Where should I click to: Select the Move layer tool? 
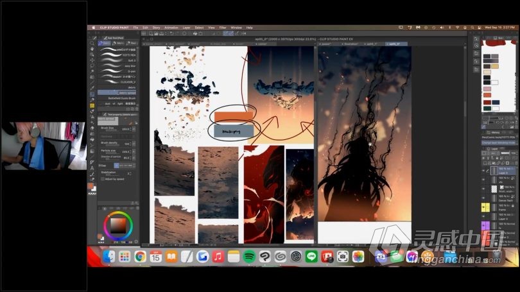point(92,60)
